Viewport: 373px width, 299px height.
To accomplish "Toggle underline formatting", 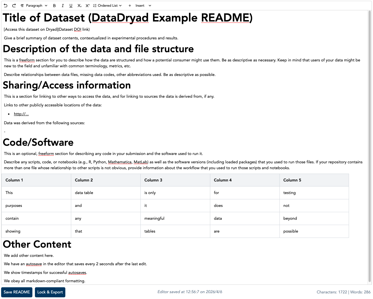I will coord(71,6).
